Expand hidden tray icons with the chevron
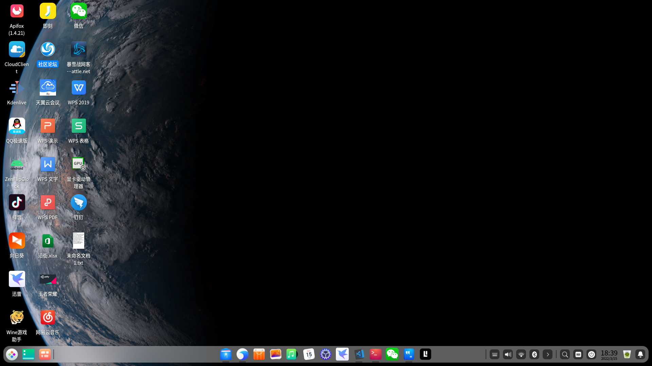The width and height of the screenshot is (652, 366). (548, 354)
